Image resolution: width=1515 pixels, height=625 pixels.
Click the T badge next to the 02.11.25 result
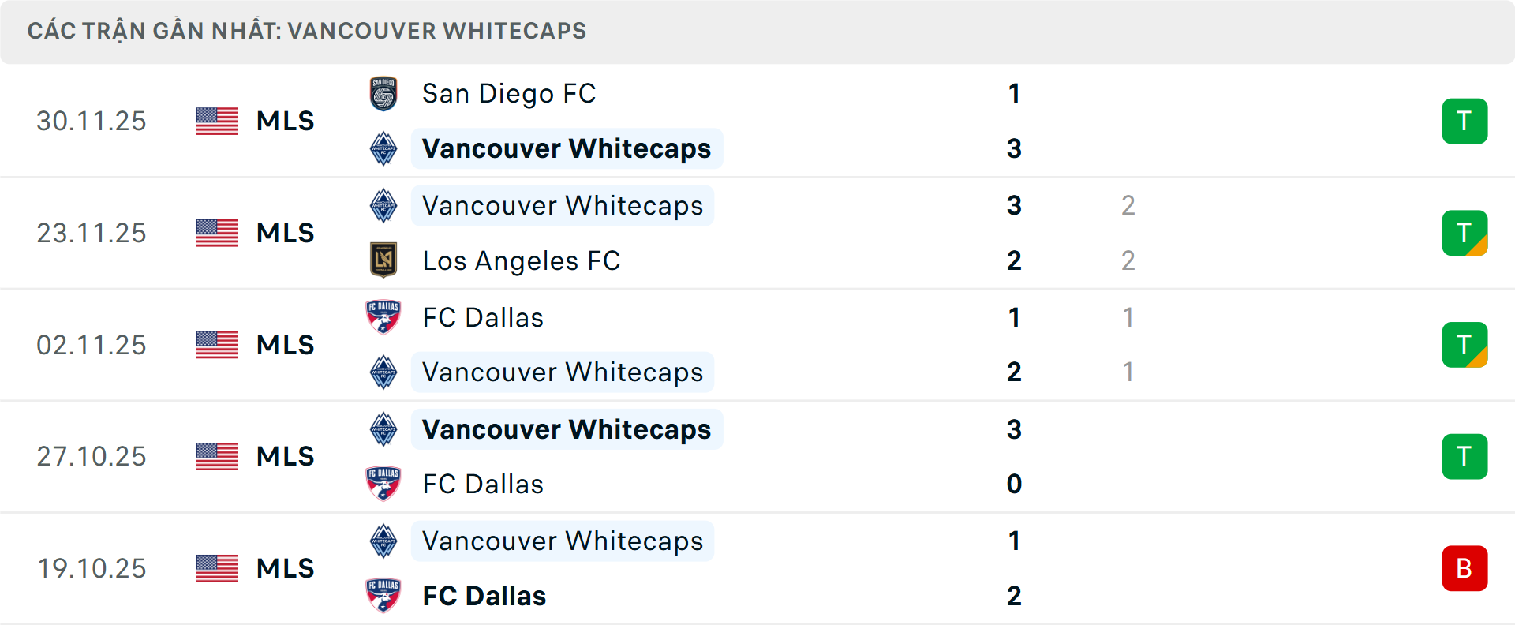click(x=1464, y=345)
